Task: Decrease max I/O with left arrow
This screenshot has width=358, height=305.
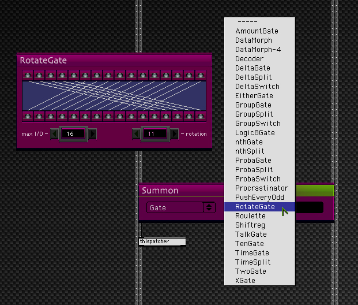Action: click(54, 134)
